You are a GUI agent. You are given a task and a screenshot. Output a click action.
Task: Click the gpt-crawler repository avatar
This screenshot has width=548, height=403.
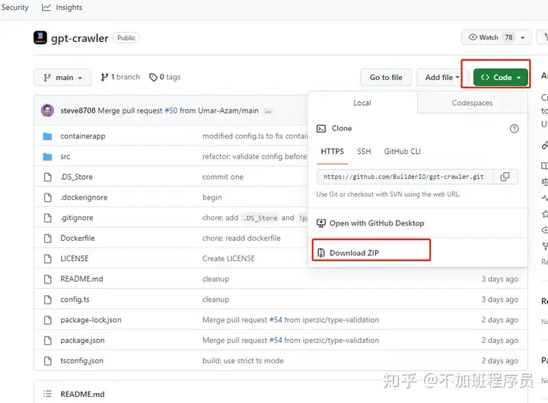click(x=40, y=38)
